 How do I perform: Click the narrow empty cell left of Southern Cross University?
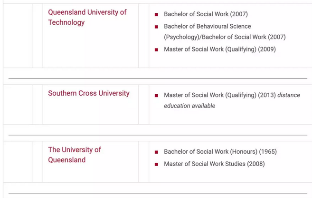coord(38,105)
